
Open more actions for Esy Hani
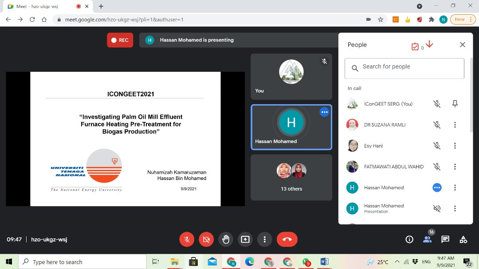(x=455, y=146)
